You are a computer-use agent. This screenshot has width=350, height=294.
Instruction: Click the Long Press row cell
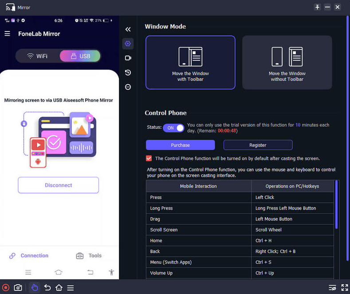point(199,208)
